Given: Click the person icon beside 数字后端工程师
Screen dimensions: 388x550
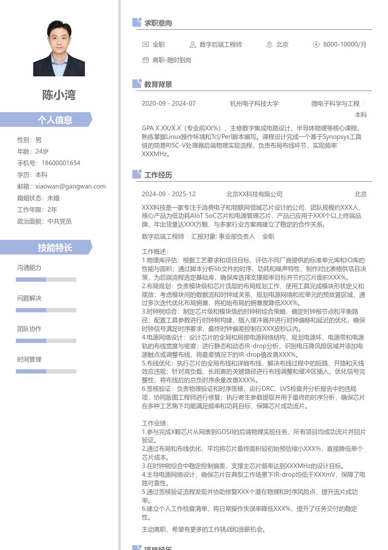Looking at the screenshot, I should [193, 44].
